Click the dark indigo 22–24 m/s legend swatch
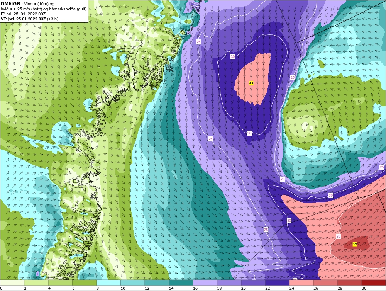 coord(278,282)
